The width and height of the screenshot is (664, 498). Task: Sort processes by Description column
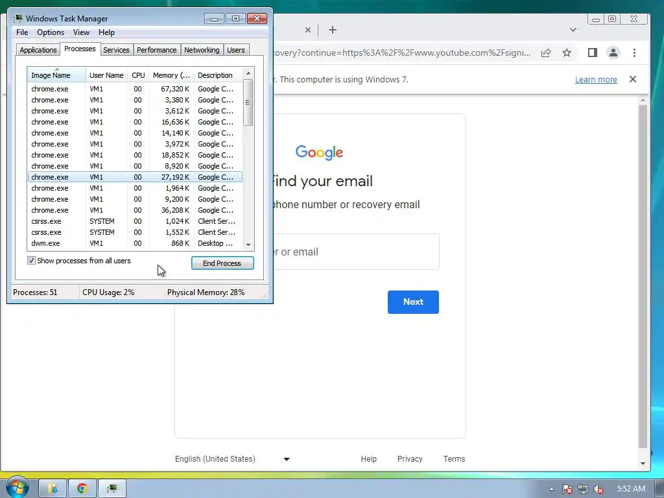tap(218, 75)
